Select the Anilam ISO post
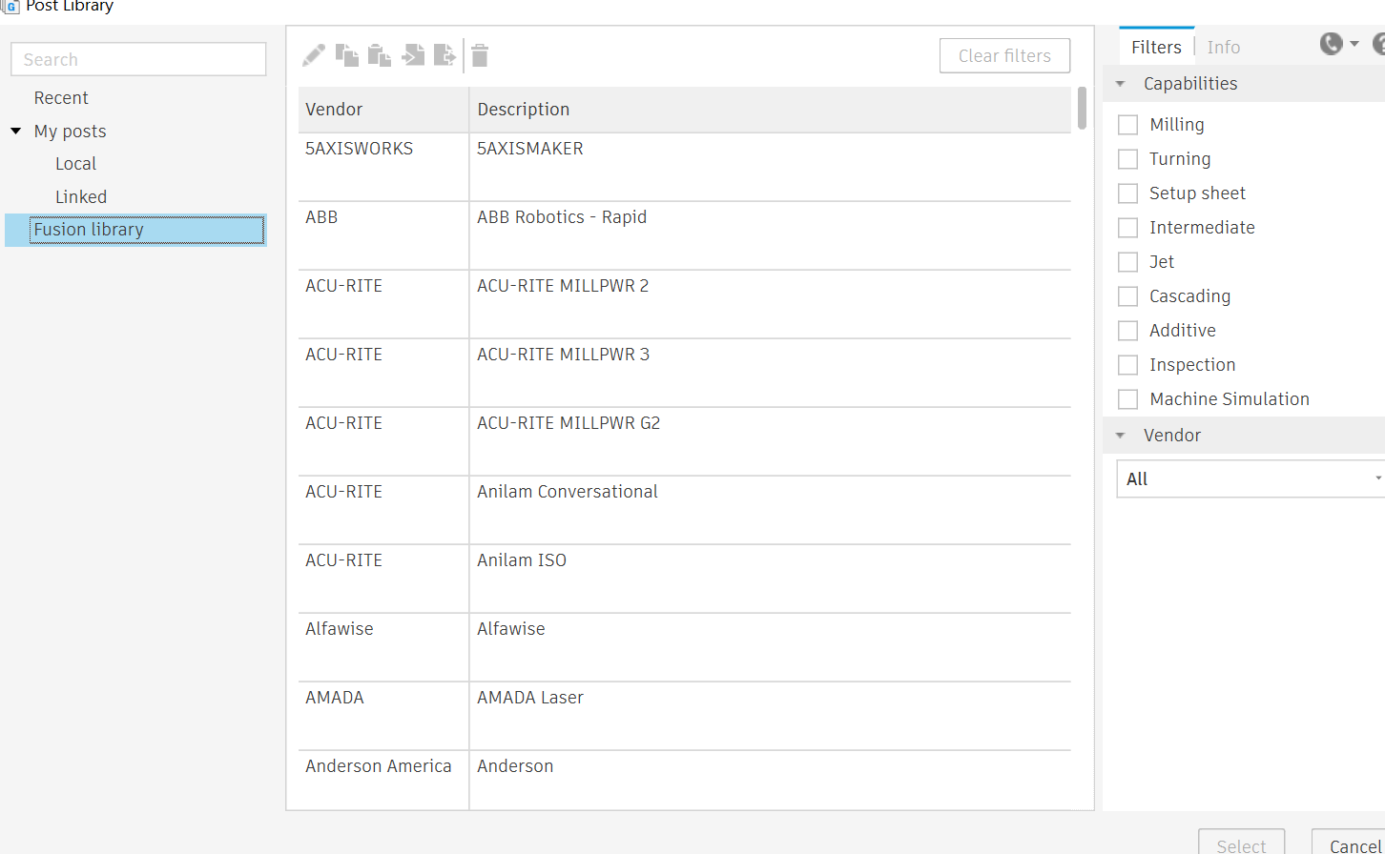 (522, 560)
